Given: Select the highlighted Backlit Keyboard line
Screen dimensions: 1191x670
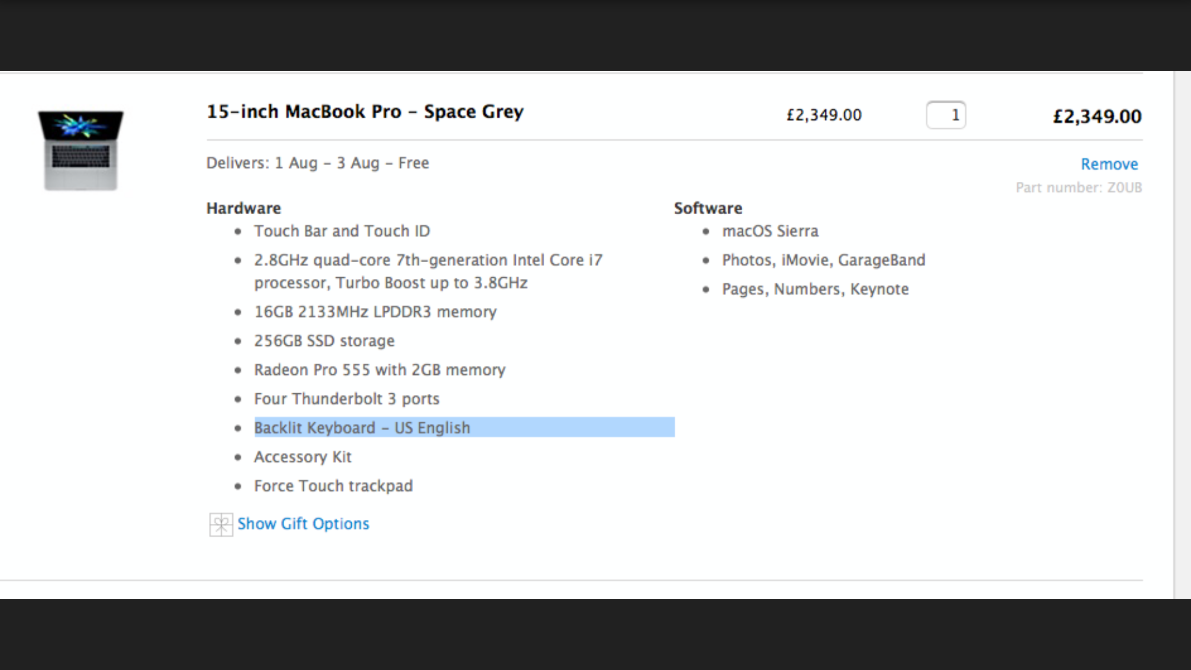Looking at the screenshot, I should 464,427.
